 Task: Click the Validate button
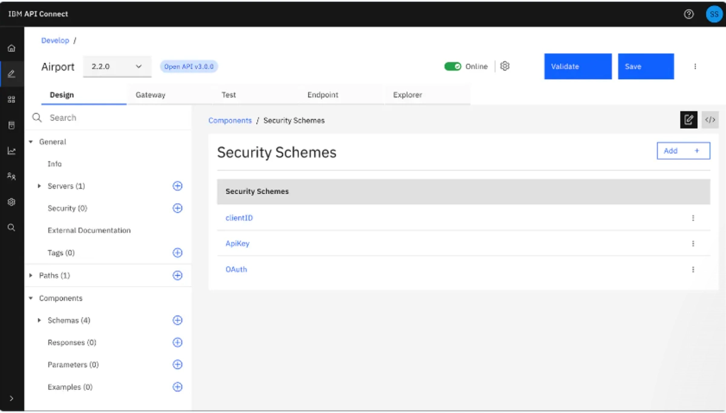[577, 67]
